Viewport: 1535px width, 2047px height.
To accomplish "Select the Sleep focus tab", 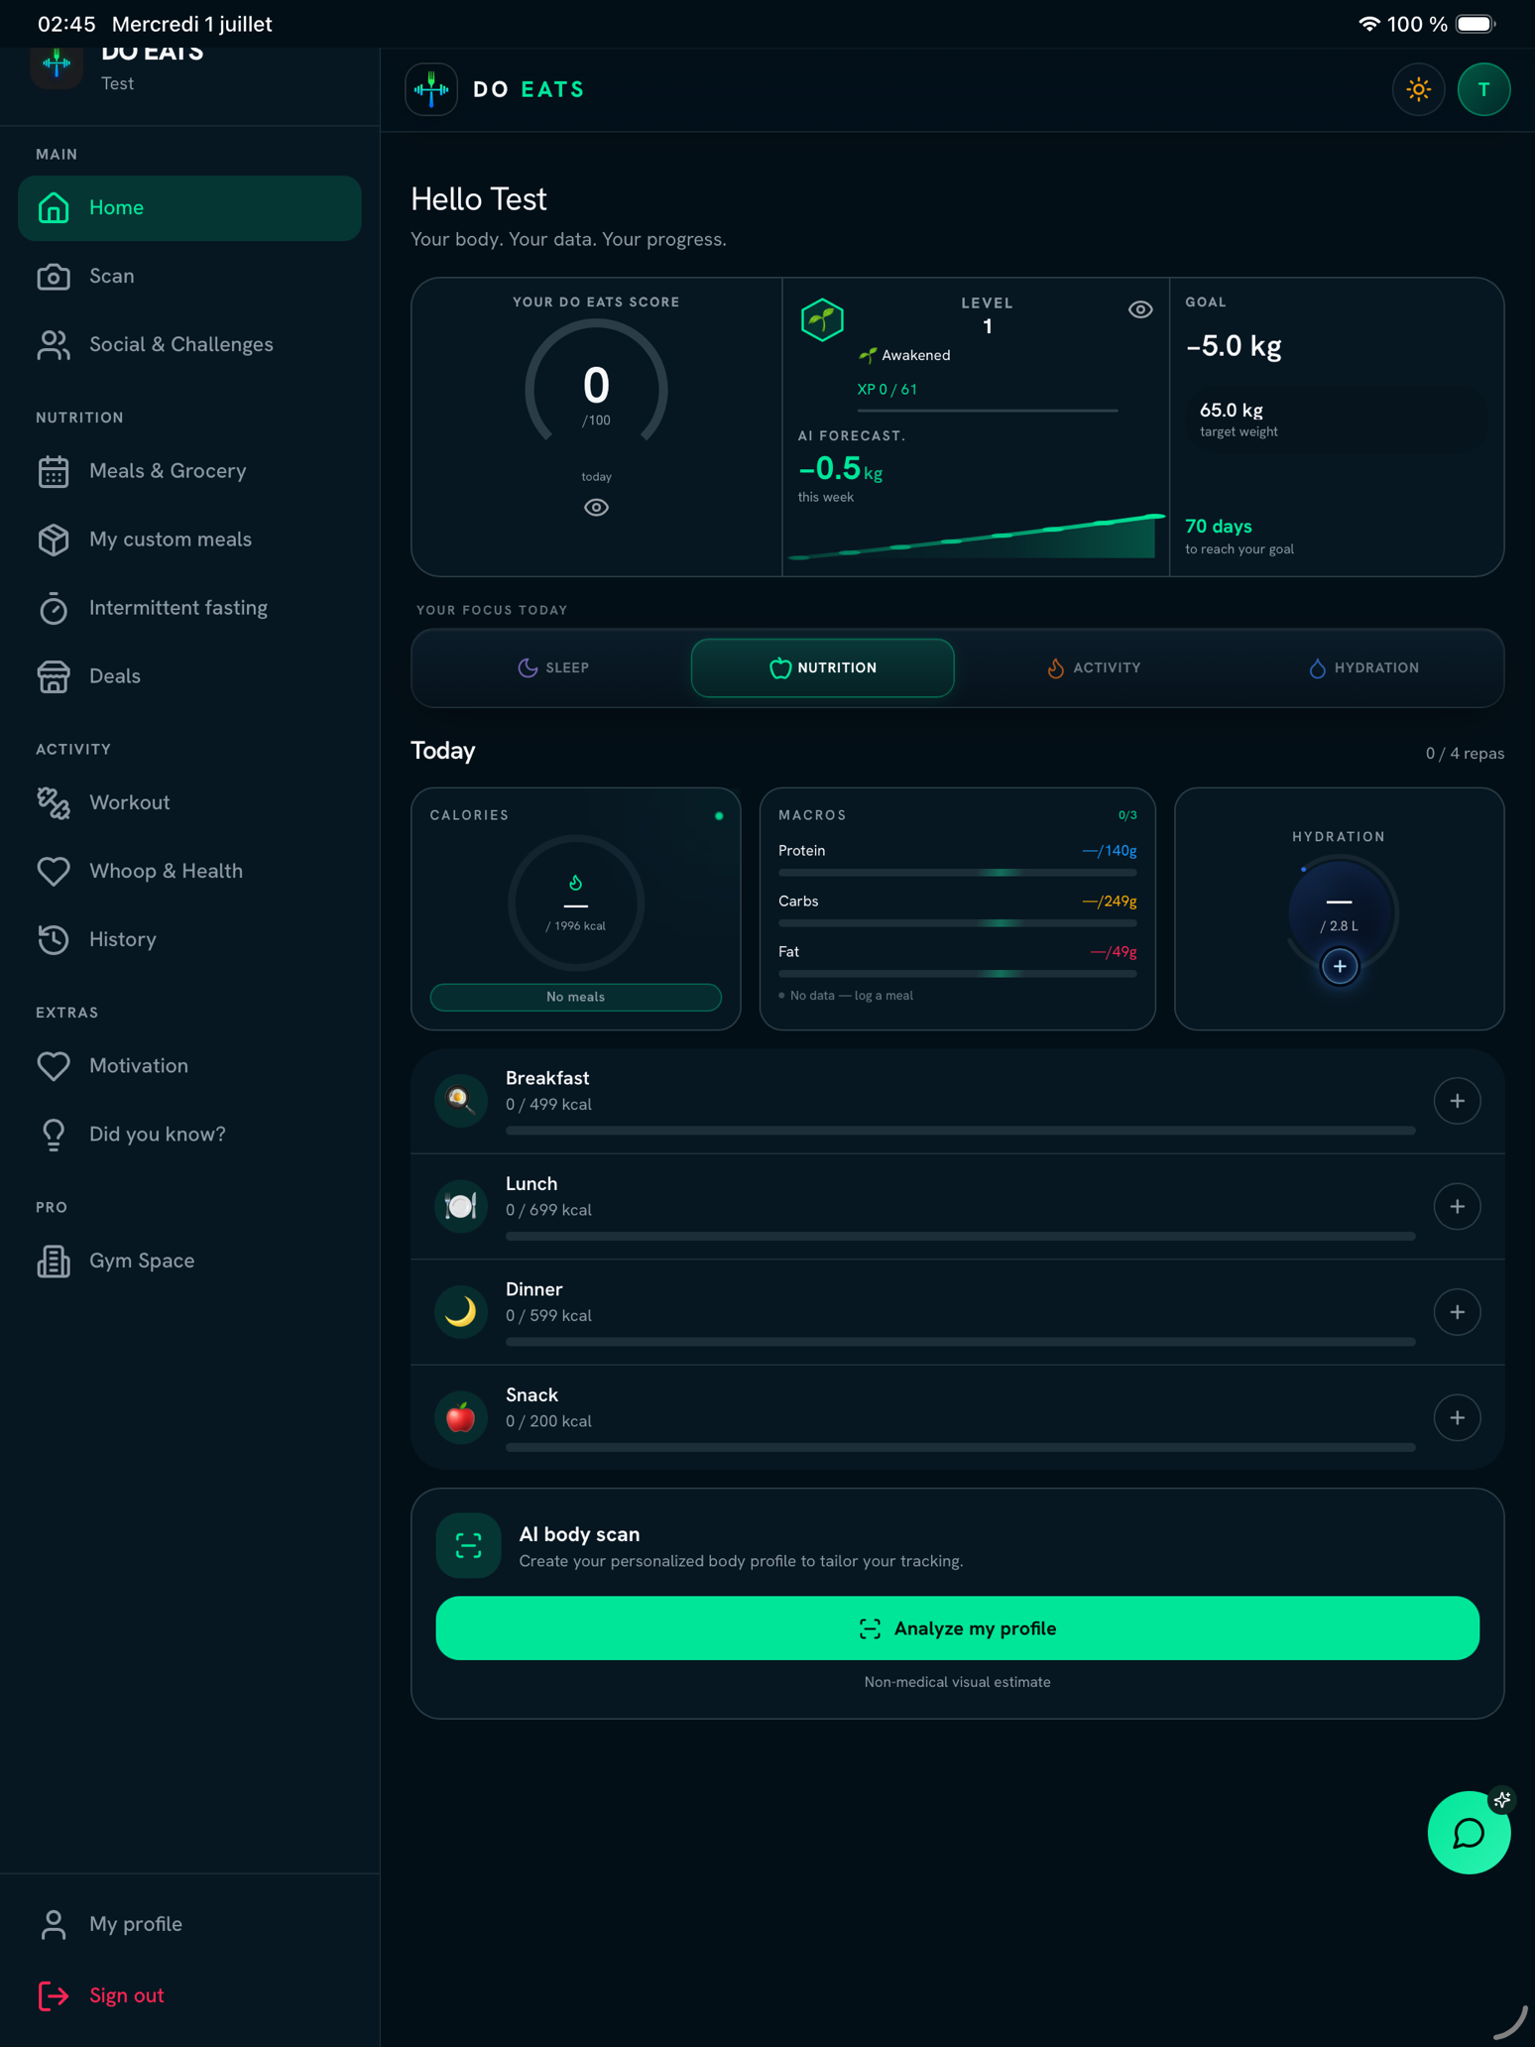I will (x=553, y=667).
